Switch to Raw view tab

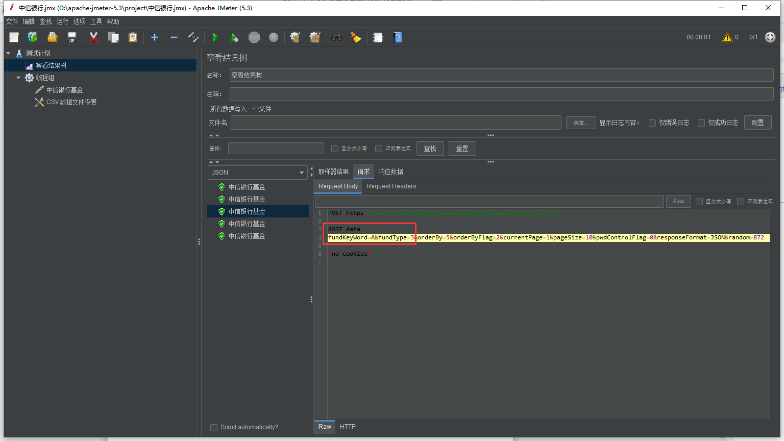pyautogui.click(x=325, y=427)
